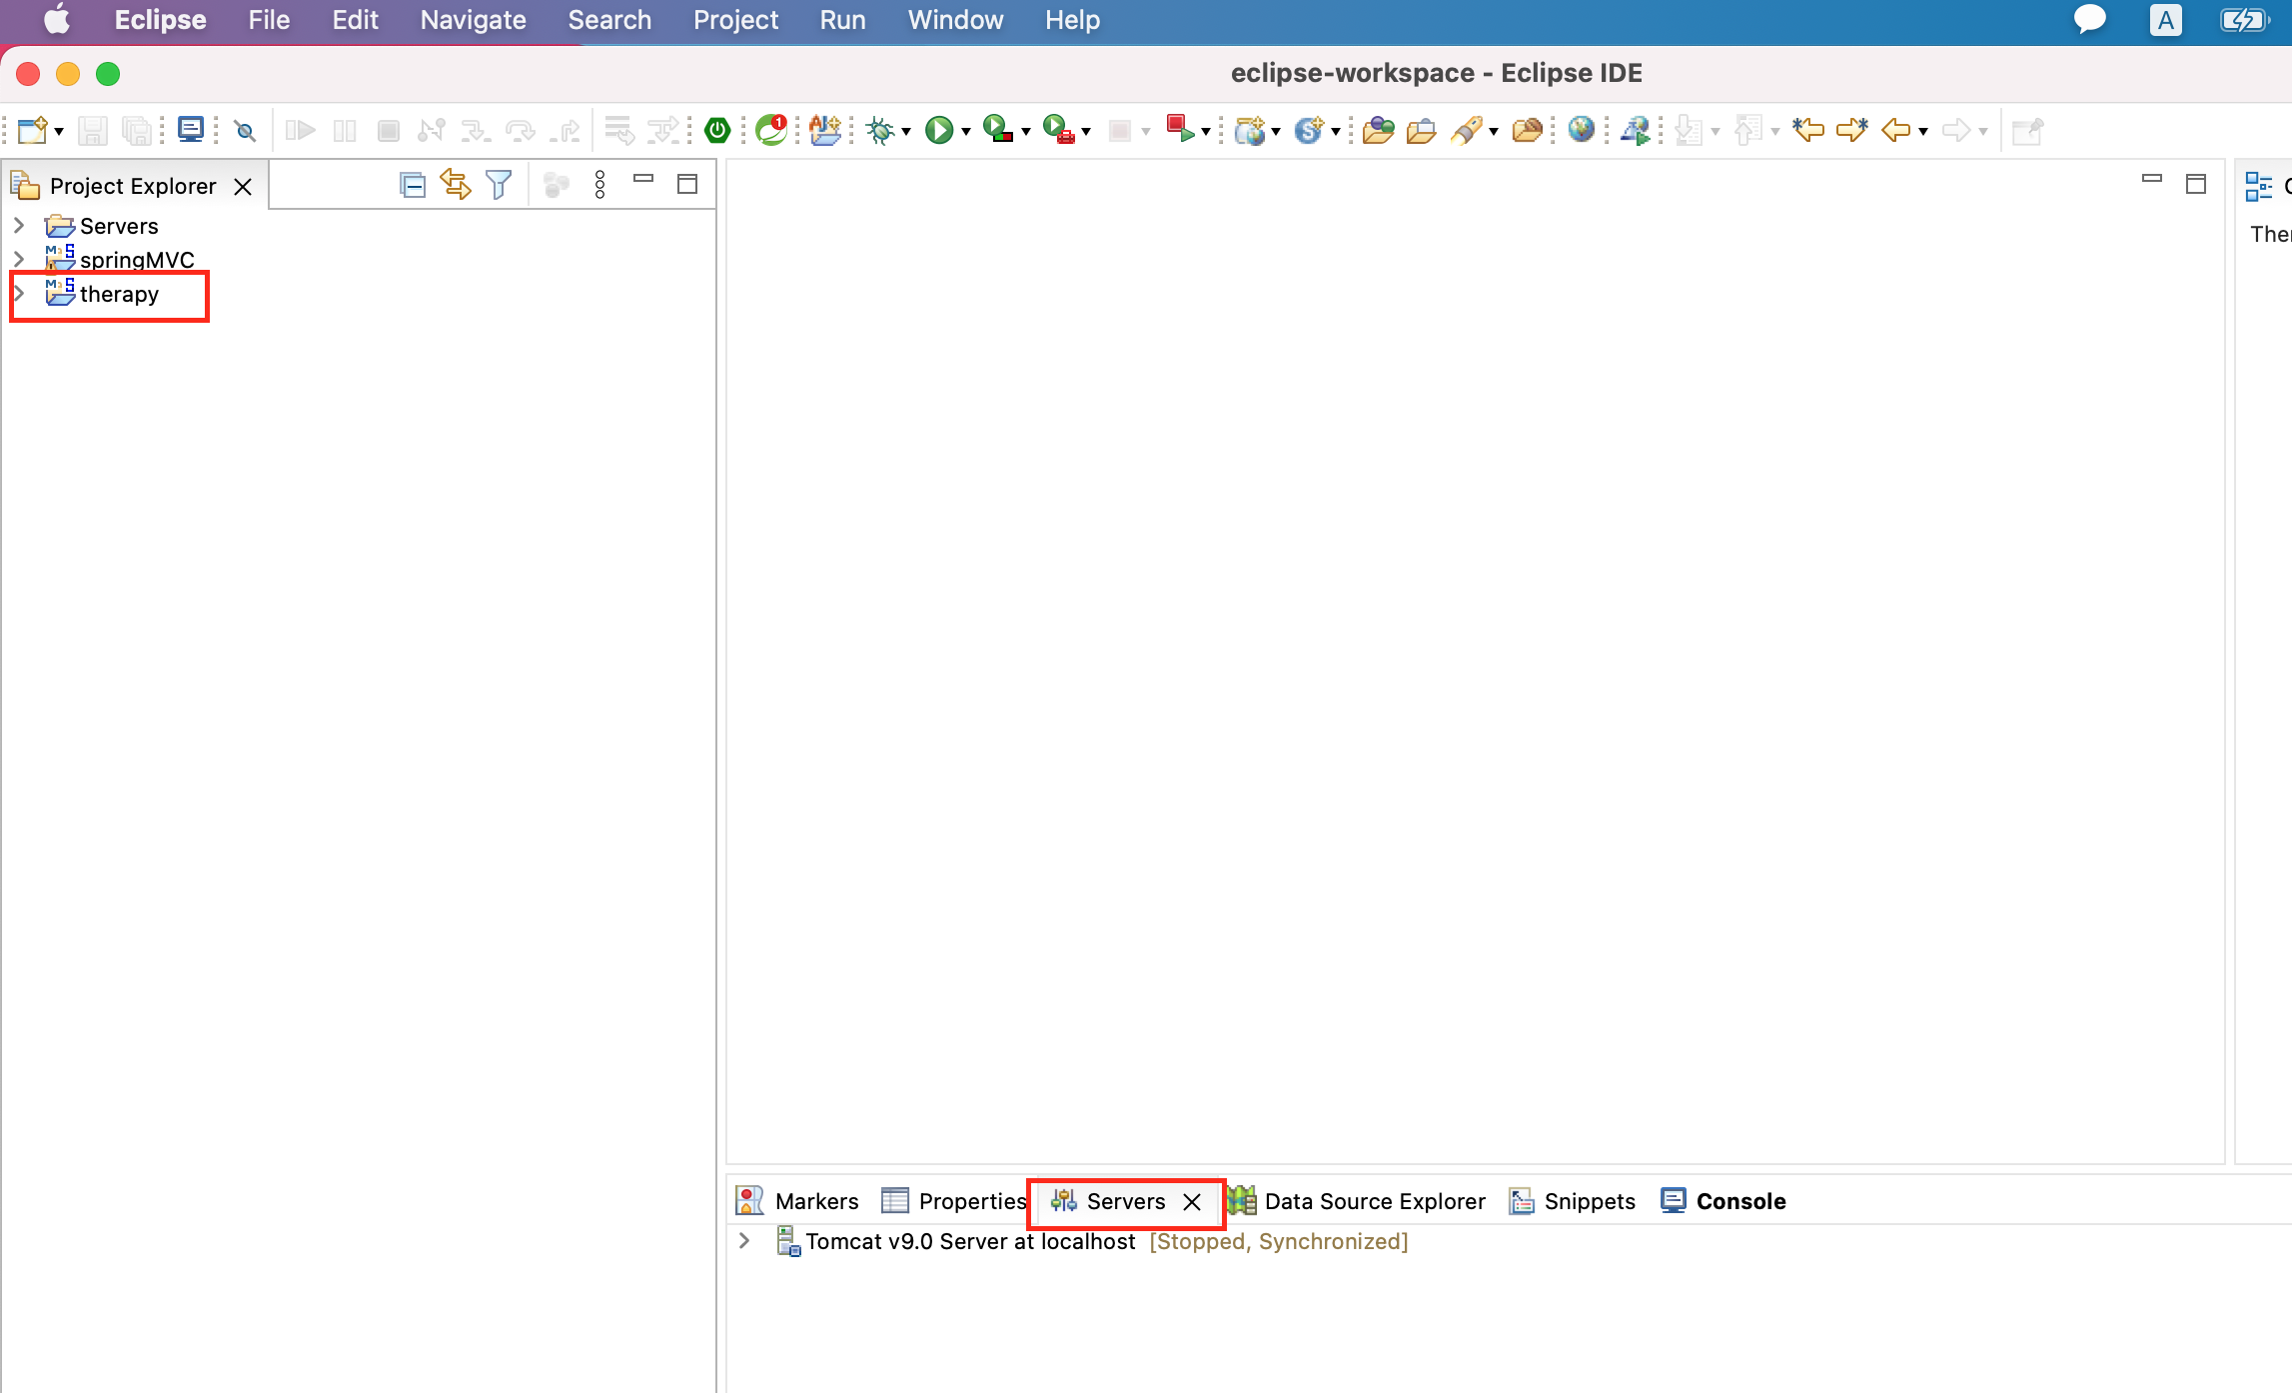Viewport: 2292px width, 1393px height.
Task: Switch to the Console tab
Action: [1739, 1201]
